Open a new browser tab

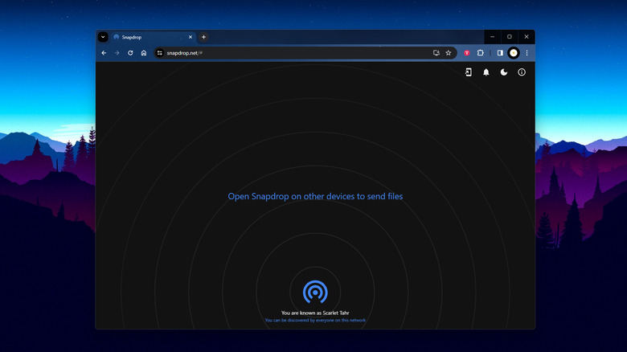(x=204, y=37)
